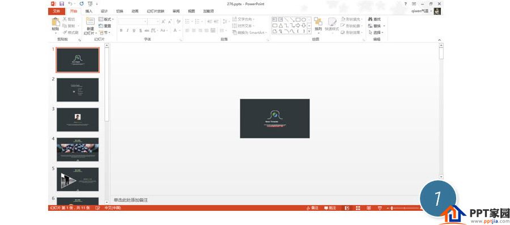Screen dimensions: 510x225
Task: Open account name qiwen menu
Action: 422,11
